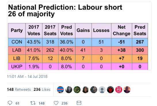Click the 236 count beside heart icon
Image resolution: width=157 pixels, height=106 pixels.
[x=64, y=103]
